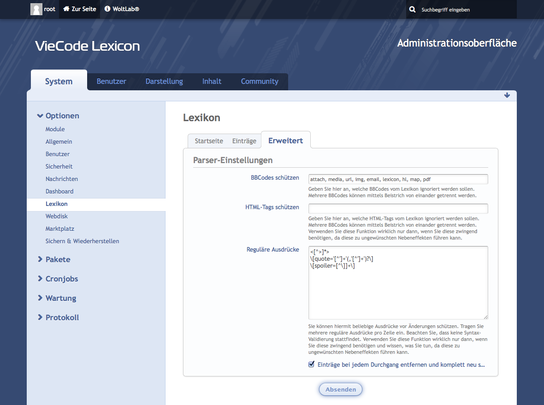Image resolution: width=544 pixels, height=405 pixels.
Task: Click into the HTML-Tags schützen field
Action: [x=398, y=209]
